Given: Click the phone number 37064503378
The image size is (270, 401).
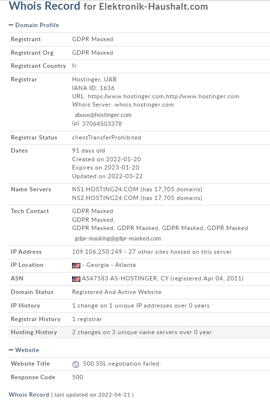Looking at the screenshot, I should 102,124.
